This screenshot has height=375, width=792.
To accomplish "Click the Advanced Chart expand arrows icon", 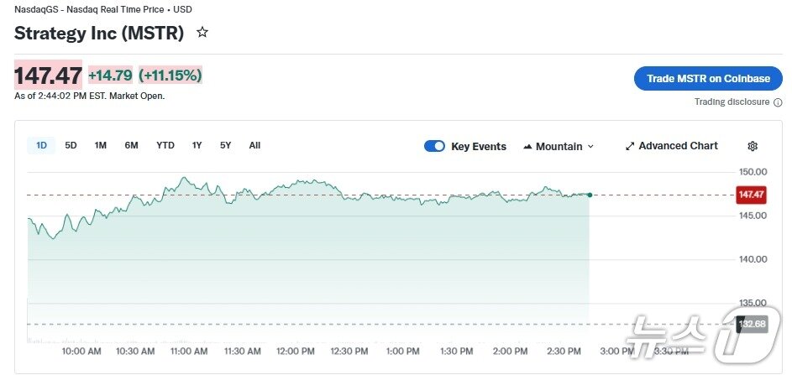I will click(630, 146).
